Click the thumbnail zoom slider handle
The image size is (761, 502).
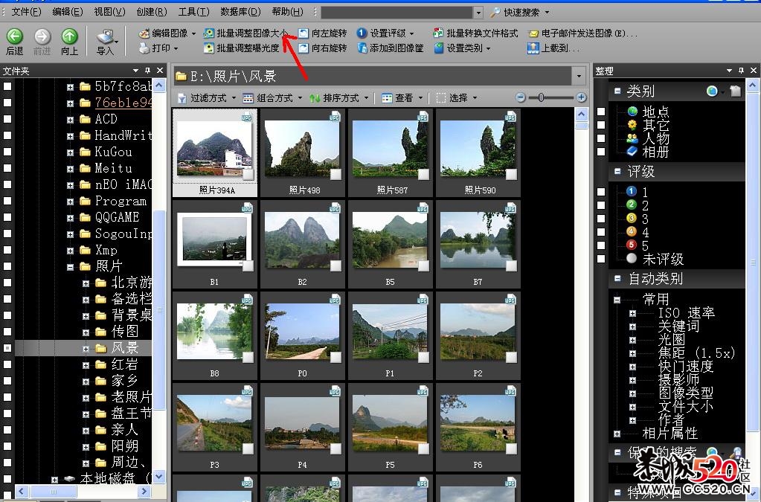pyautogui.click(x=542, y=97)
